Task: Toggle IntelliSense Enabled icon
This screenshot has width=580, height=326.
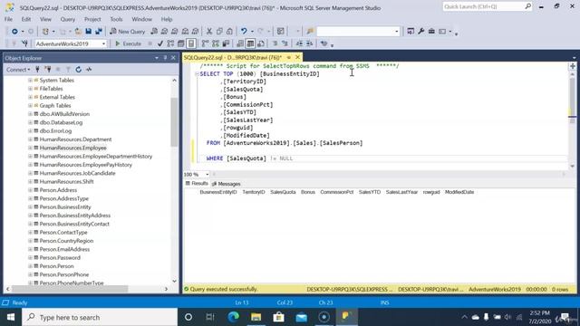Action: pyautogui.click(x=191, y=43)
